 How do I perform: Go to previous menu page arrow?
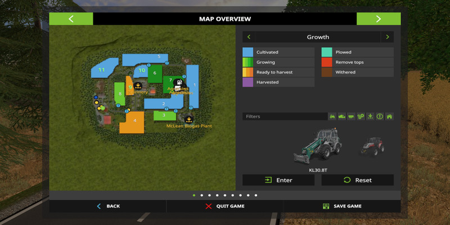[x=71, y=19]
